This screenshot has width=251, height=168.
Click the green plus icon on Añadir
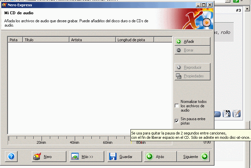click(179, 42)
